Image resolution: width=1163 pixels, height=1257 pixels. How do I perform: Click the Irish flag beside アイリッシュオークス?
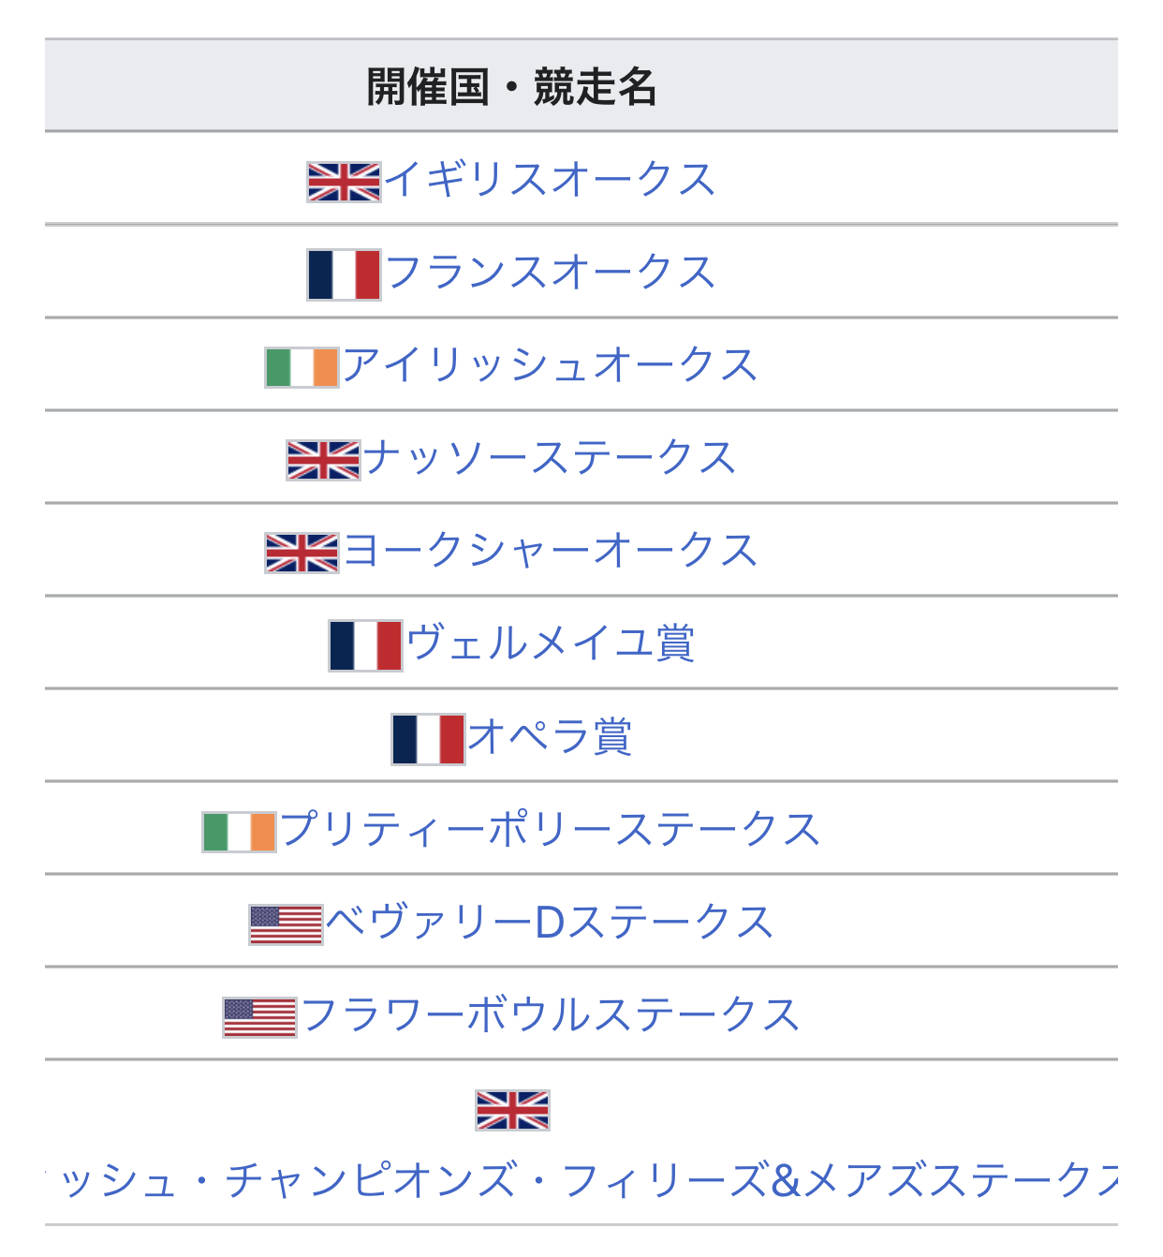(302, 367)
